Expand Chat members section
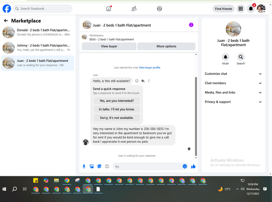Image resolution: width=272 pixels, height=202 pixels. 233,83
